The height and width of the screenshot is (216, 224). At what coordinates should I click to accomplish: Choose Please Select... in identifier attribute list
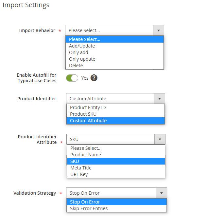(116, 148)
